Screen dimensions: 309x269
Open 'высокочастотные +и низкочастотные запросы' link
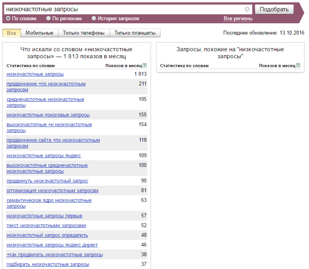[49, 127]
